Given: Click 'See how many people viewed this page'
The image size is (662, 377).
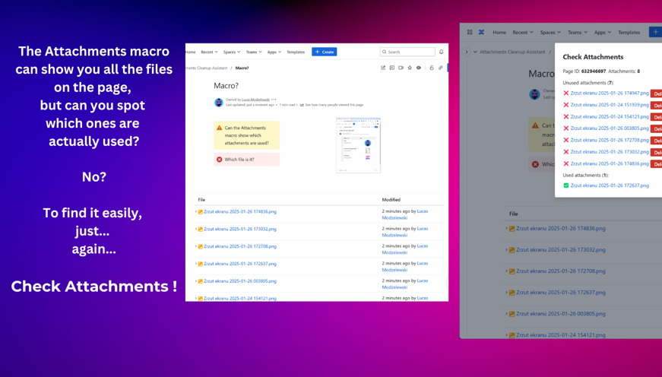Looking at the screenshot, I should (x=334, y=105).
